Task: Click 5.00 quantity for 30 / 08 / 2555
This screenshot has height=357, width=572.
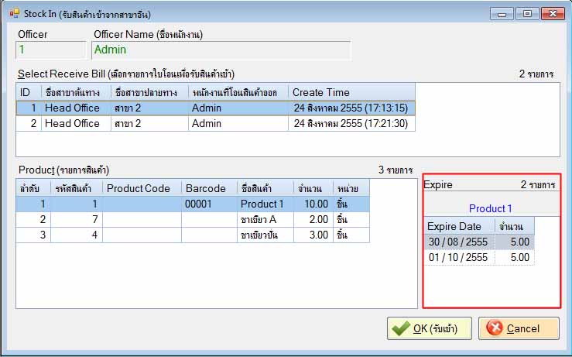Action: [x=515, y=242]
